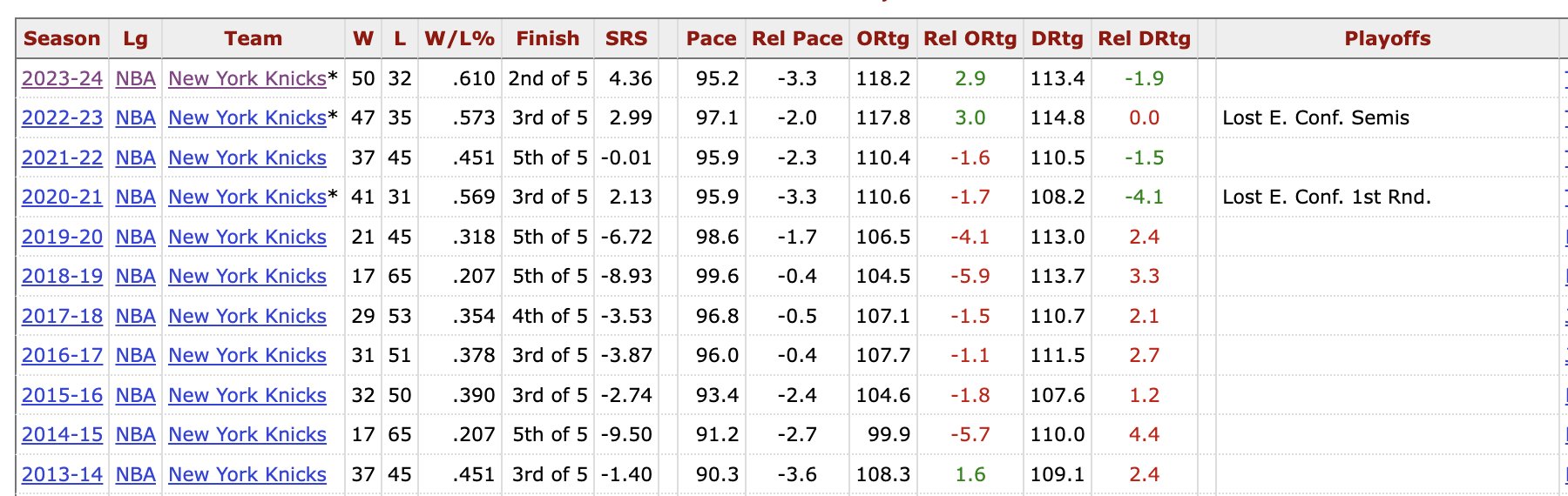
Task: Open the 2020-21 season link
Action: pos(62,198)
